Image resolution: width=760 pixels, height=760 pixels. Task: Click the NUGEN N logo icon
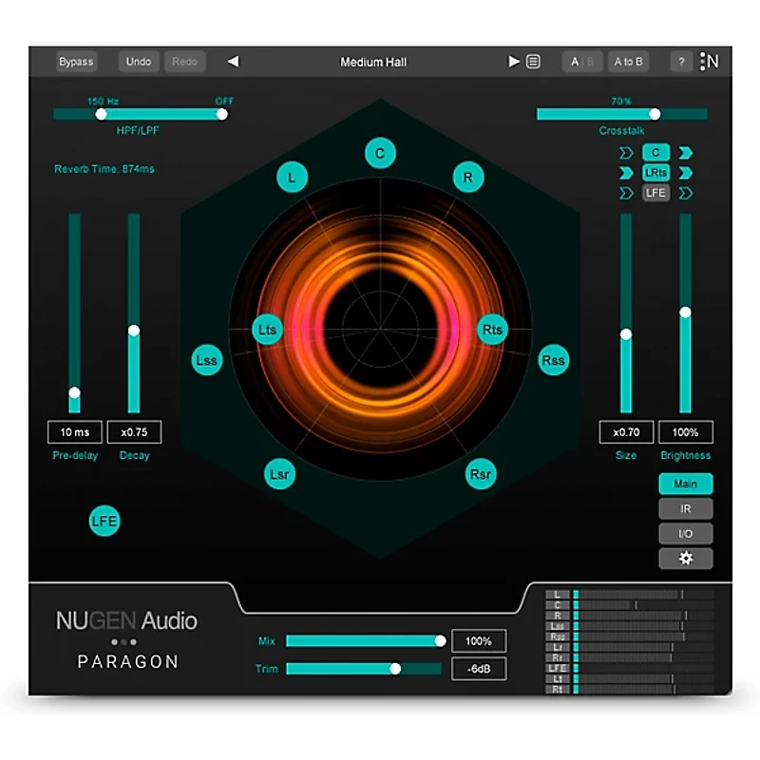coord(709,61)
